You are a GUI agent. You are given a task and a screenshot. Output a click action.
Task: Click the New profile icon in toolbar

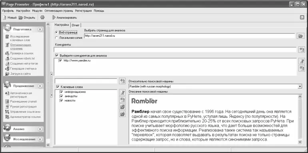tap(5, 18)
